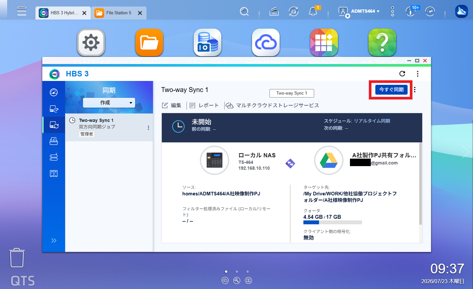Open the QTS main menu hamburger icon
This screenshot has height=289, width=473.
[22, 11]
